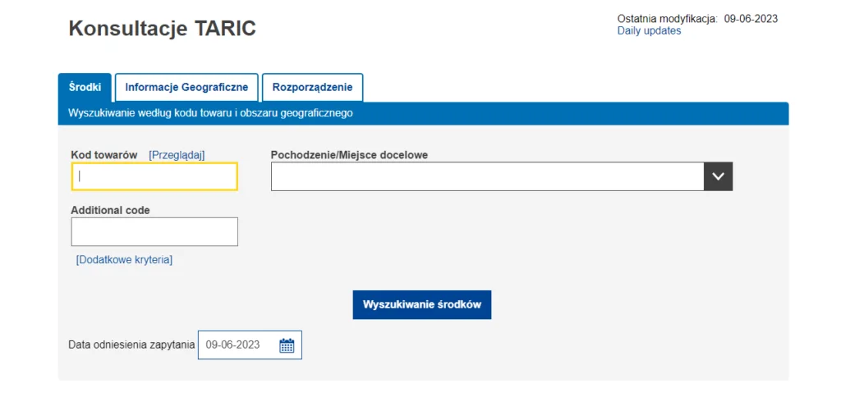Click the Additional code label
841x397 pixels.
point(111,210)
